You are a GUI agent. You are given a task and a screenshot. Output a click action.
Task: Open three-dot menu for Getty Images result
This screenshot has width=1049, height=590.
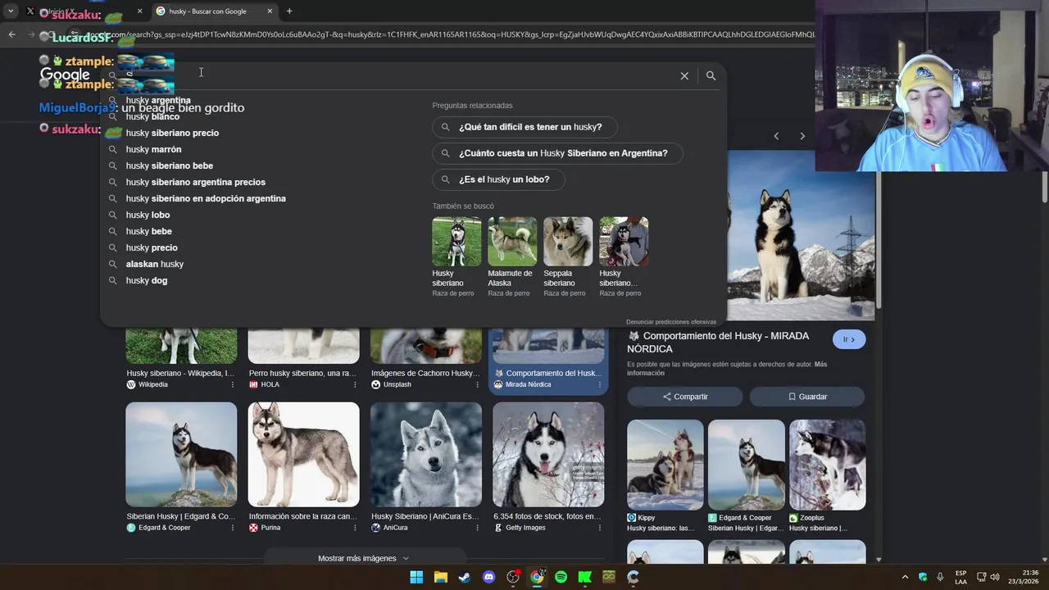tap(599, 528)
